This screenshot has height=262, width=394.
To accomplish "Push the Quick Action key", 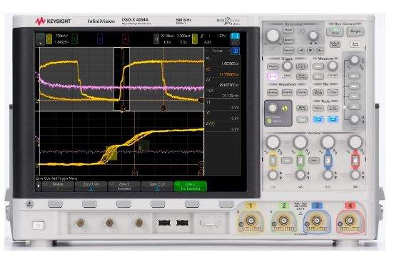I will click(x=333, y=108).
